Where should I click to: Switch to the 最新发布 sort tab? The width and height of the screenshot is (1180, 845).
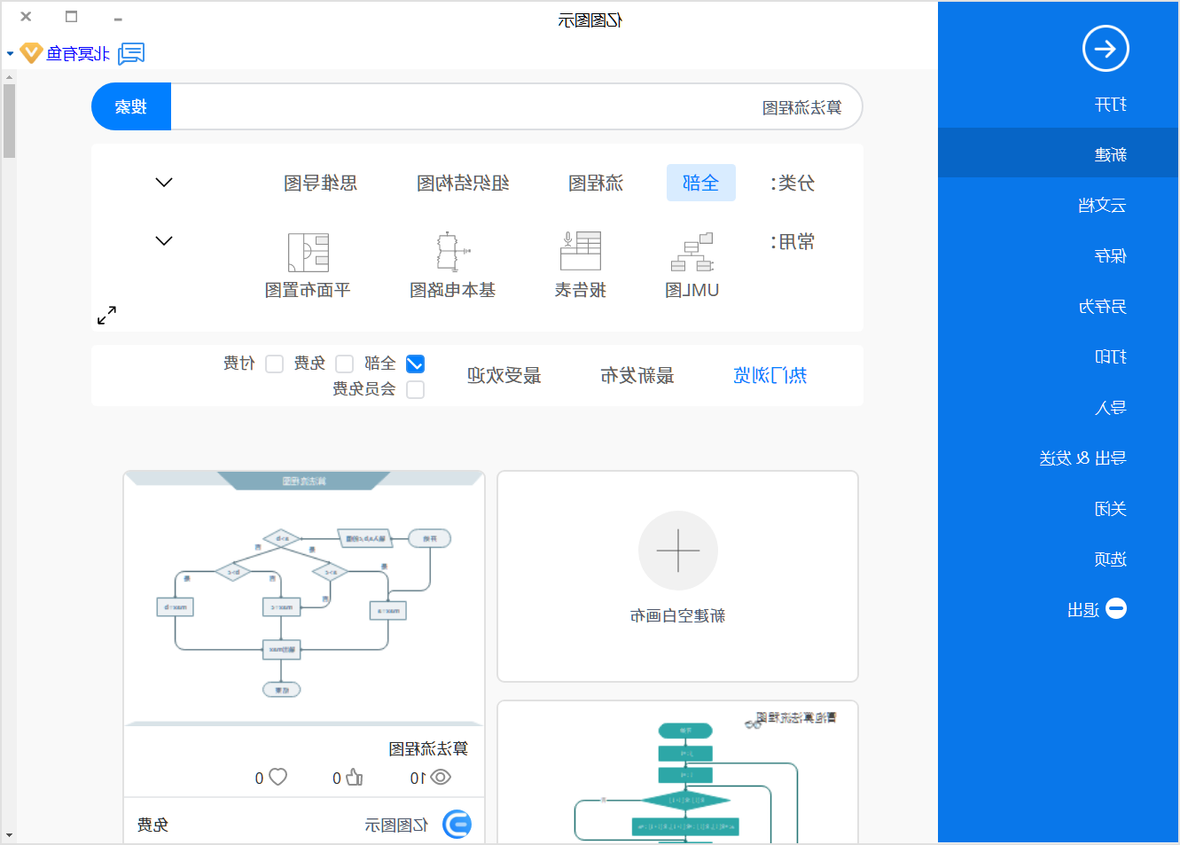click(637, 375)
